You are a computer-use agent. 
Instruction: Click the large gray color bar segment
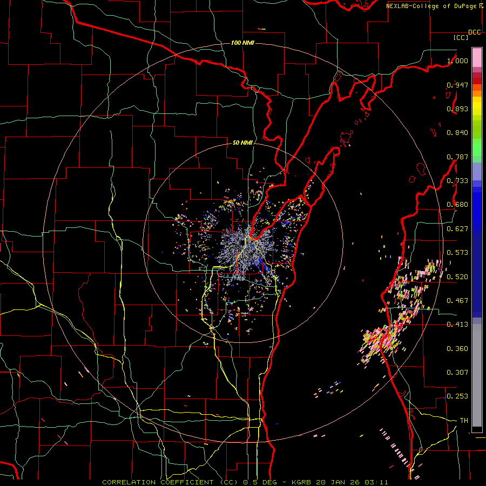(477, 375)
